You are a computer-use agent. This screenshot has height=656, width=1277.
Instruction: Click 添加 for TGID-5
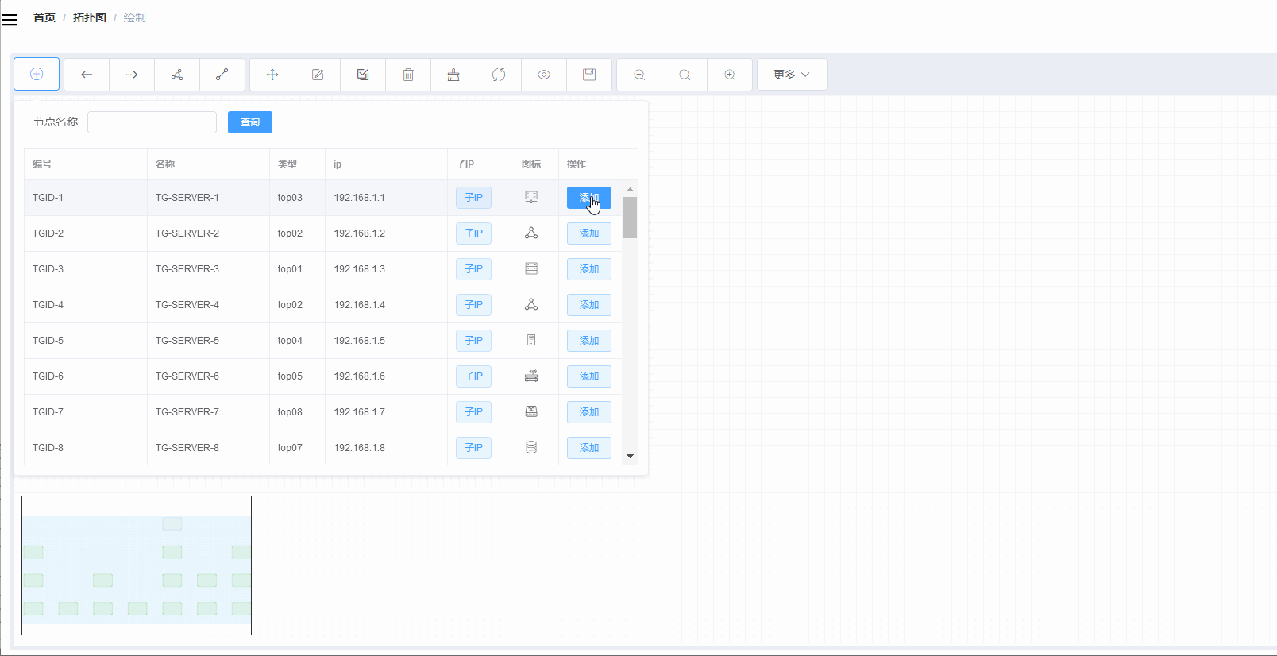589,341
